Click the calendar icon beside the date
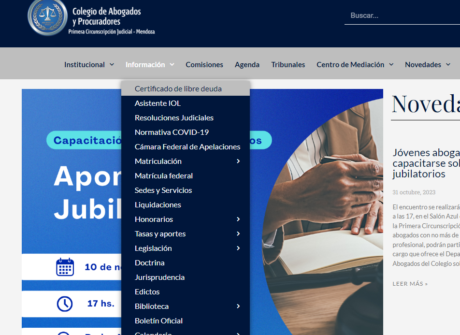460x335 pixels. coord(65,267)
